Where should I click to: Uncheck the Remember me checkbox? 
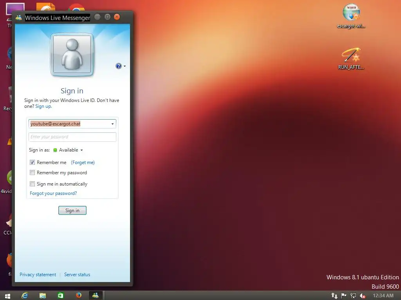[x=32, y=162]
